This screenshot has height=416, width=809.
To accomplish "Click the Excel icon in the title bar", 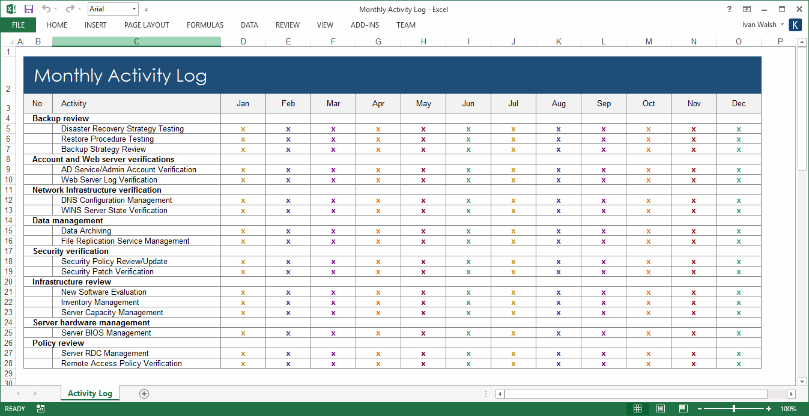I will 10,9.
